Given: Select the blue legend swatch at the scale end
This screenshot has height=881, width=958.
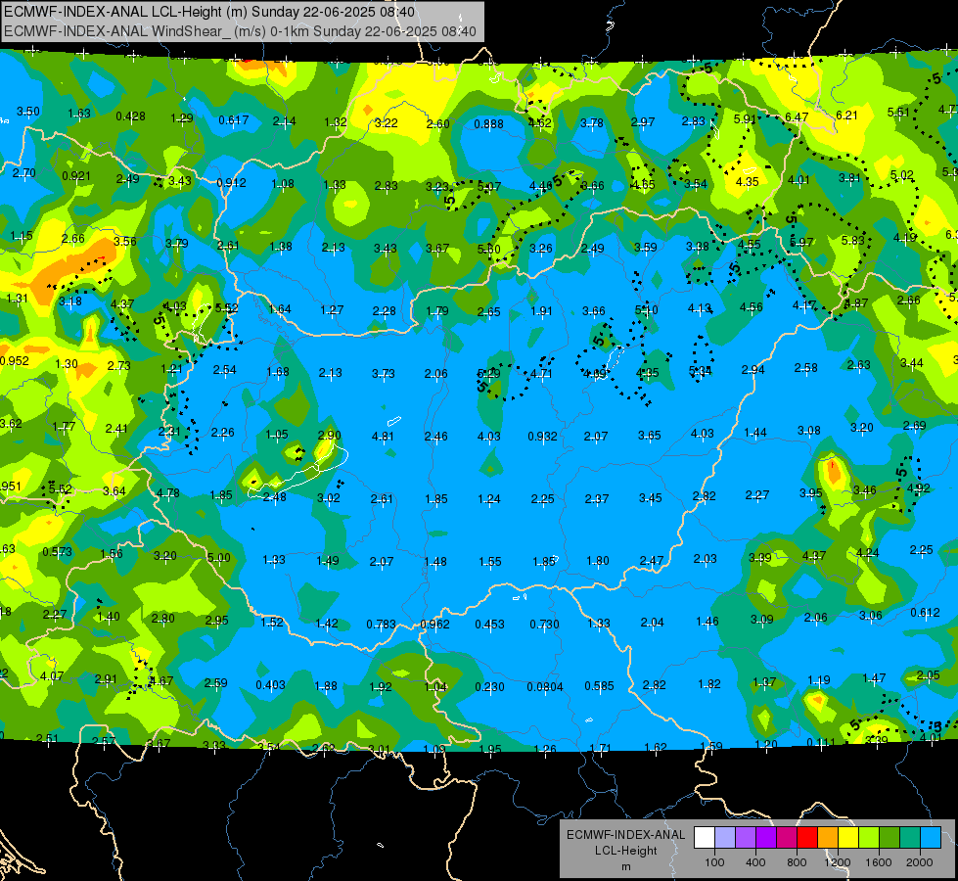Looking at the screenshot, I should click(932, 838).
